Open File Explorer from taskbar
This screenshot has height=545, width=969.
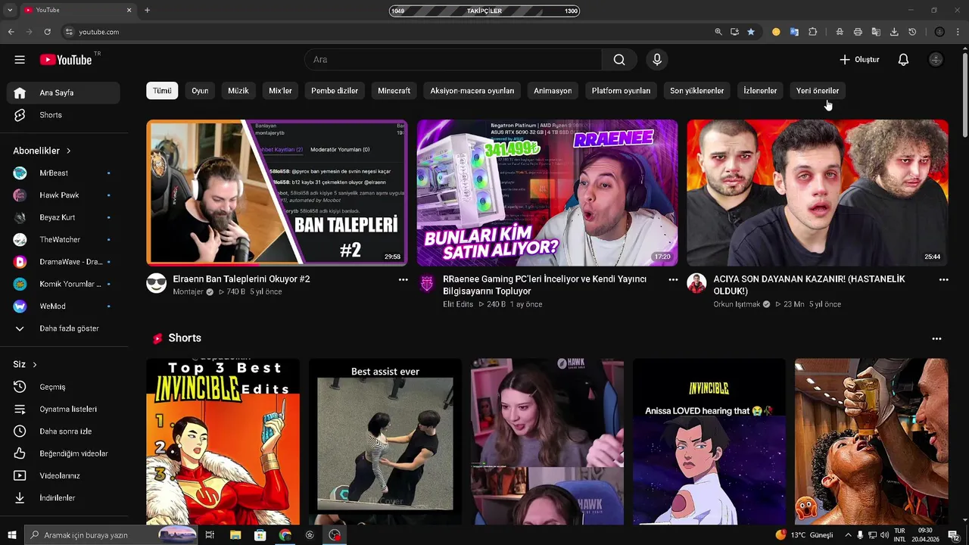coord(235,535)
